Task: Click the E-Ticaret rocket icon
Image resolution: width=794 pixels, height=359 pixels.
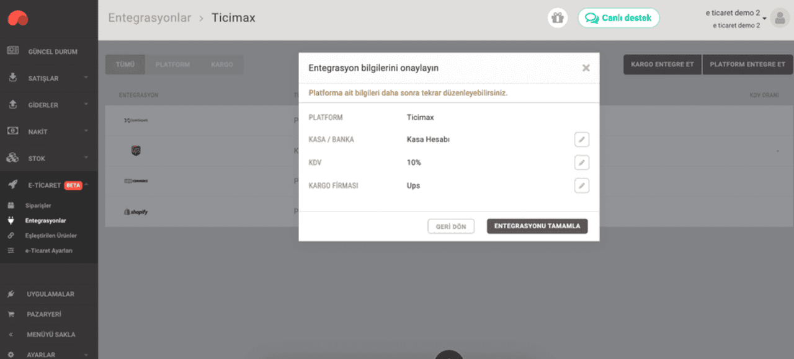Action: tap(12, 185)
